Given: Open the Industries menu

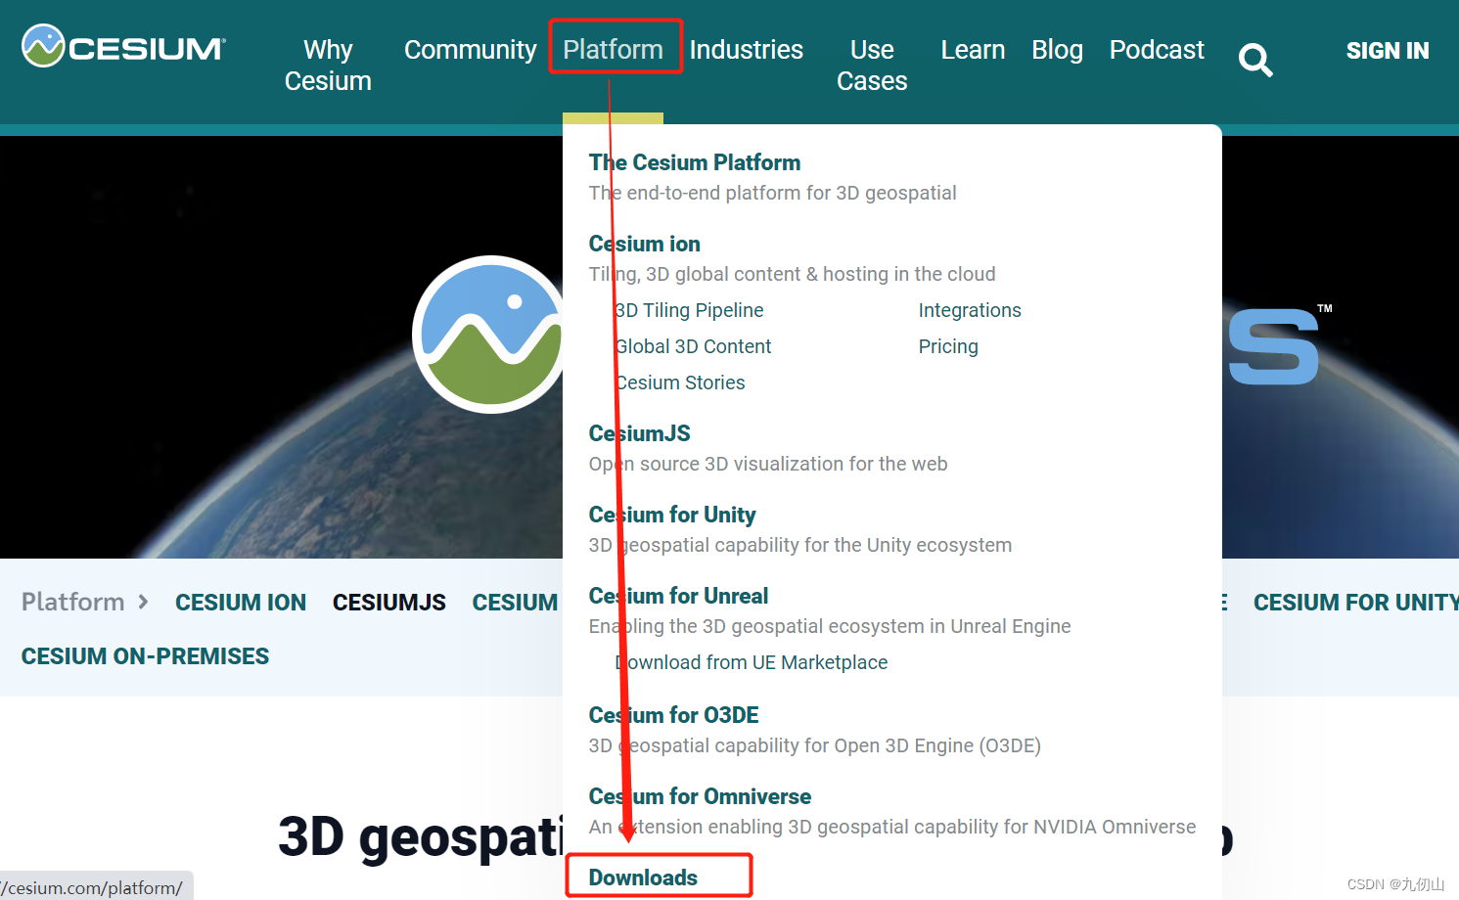Looking at the screenshot, I should (x=747, y=49).
